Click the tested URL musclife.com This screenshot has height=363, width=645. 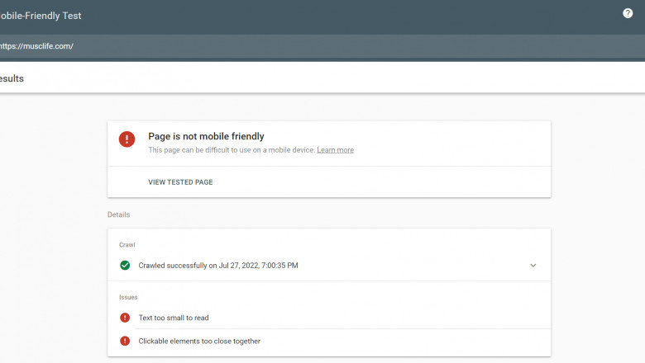37,46
